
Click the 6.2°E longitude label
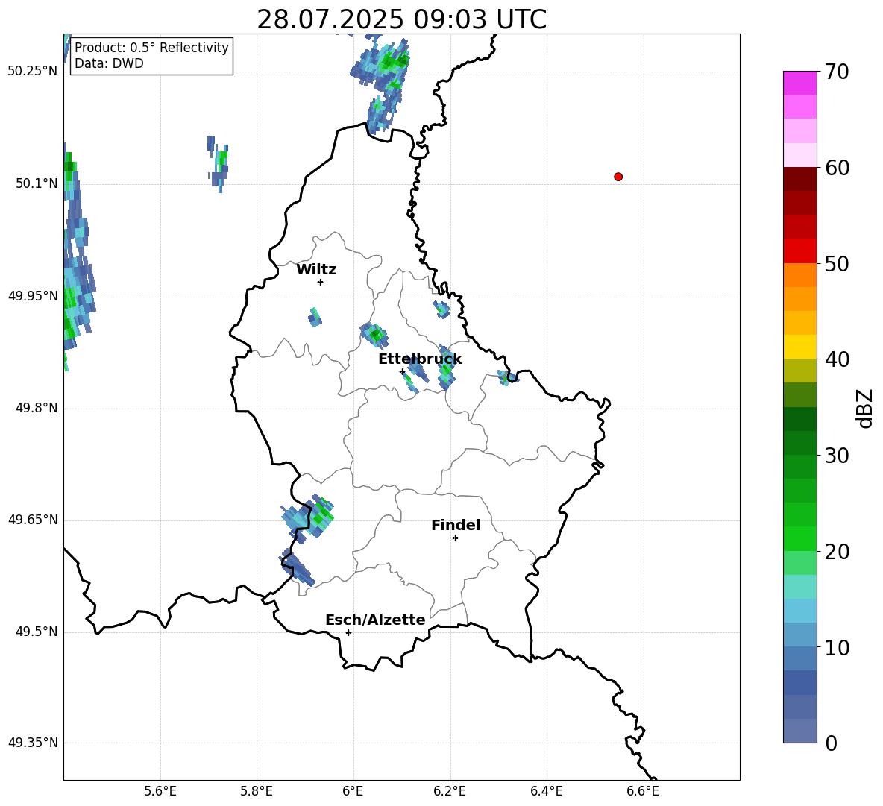pos(450,791)
